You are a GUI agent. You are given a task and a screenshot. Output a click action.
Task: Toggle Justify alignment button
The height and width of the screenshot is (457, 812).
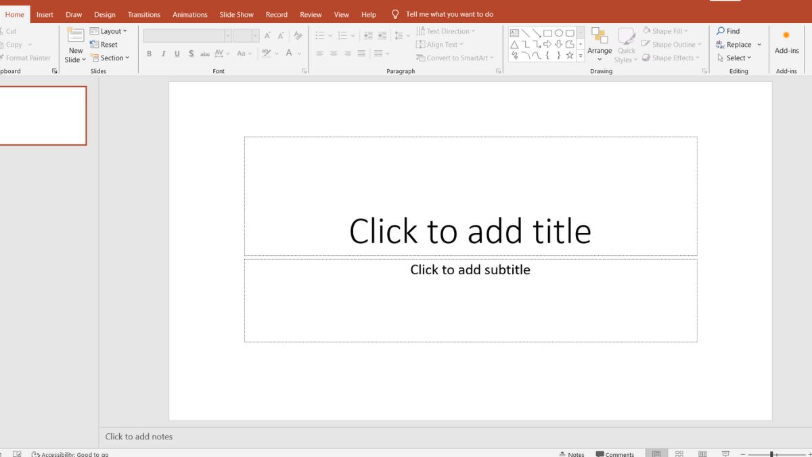[361, 53]
